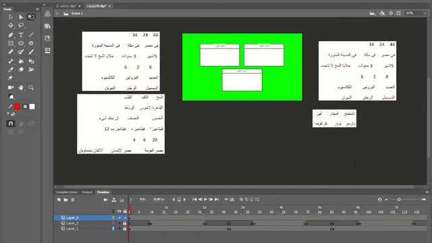
Task: Go to the first frame
Action: pos(194,200)
